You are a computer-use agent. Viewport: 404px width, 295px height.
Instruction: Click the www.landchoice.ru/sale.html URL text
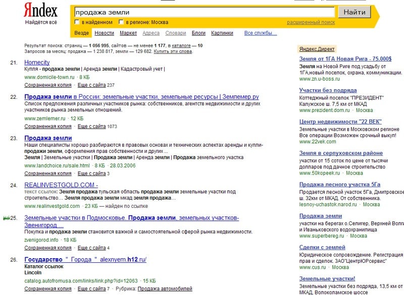click(57, 165)
